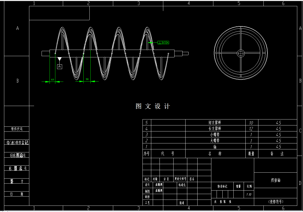303x212 pixels.
Task: Click the '签字' sidebar label
Action: (x=17, y=181)
